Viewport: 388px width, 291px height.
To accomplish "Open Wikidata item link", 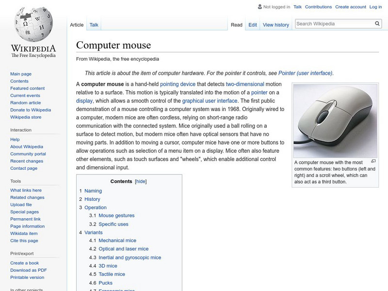I will coord(24,233).
